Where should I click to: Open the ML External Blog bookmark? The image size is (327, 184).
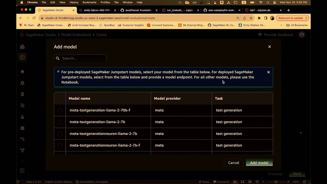pos(191,25)
